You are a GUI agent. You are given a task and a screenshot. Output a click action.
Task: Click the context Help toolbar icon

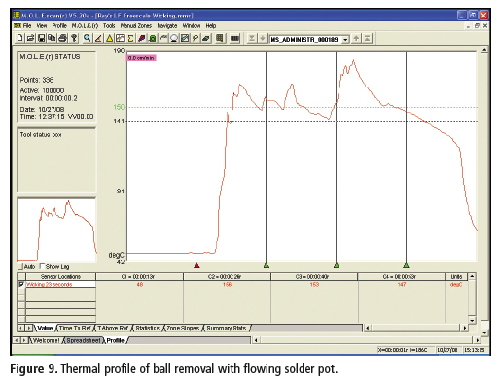pos(74,38)
